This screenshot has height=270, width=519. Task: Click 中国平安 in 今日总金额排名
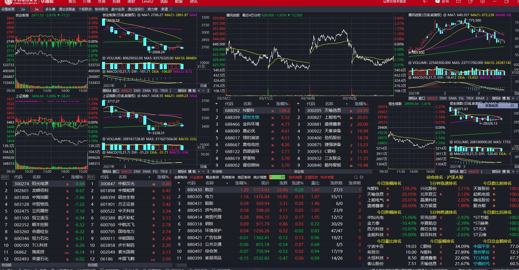tap(482, 246)
